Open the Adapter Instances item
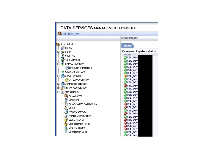 (75, 72)
